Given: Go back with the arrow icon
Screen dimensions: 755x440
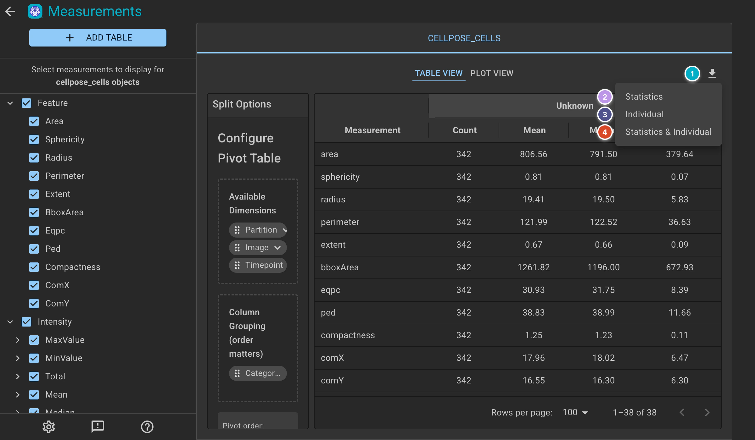Looking at the screenshot, I should [x=10, y=11].
